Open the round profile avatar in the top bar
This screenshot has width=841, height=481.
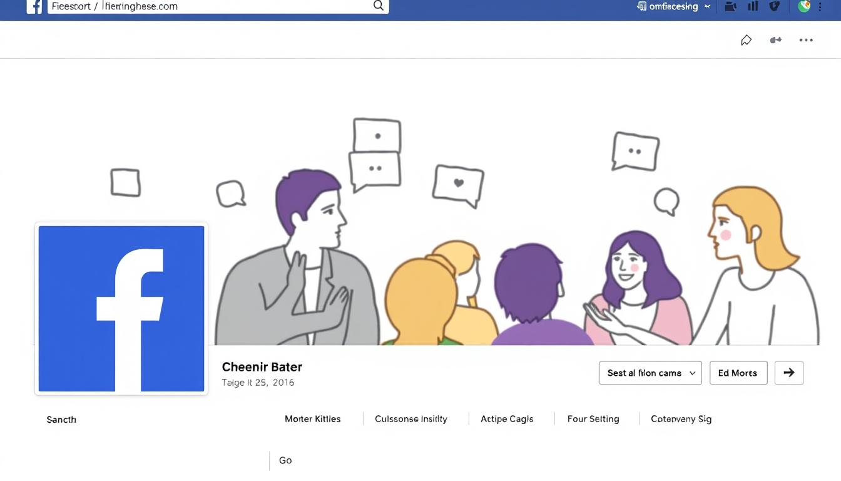click(804, 6)
